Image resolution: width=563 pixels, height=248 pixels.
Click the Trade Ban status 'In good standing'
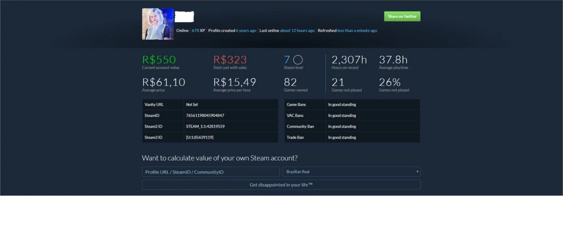pyautogui.click(x=342, y=137)
